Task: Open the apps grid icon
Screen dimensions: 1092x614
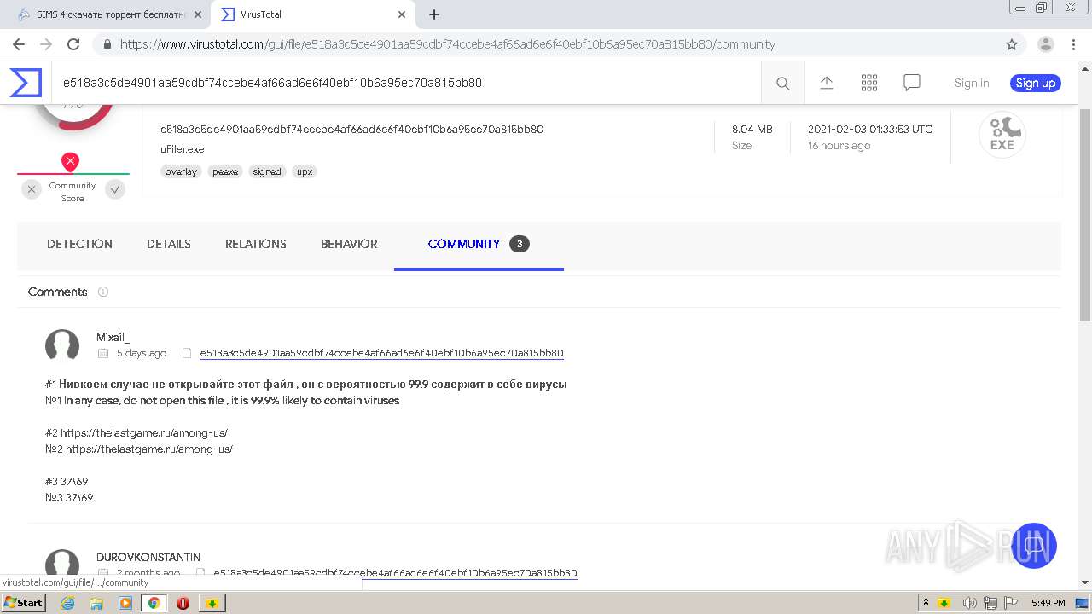Action: click(x=868, y=83)
